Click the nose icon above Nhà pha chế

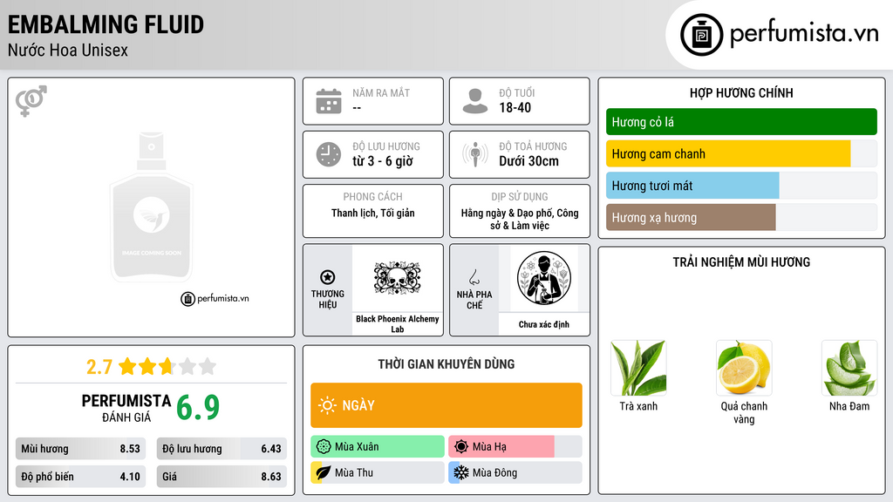pos(474,277)
